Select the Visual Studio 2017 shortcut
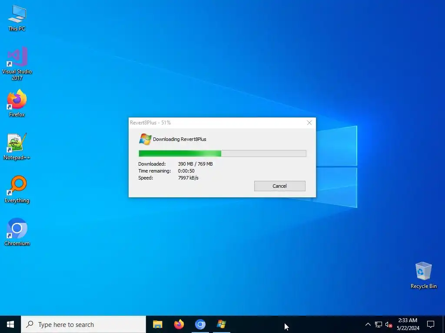Screen dimensions: 445x333 tap(17, 64)
